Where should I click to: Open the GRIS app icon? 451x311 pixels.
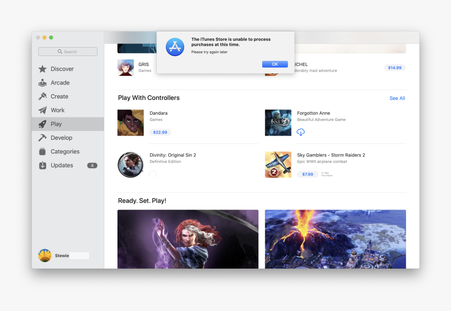(126, 68)
